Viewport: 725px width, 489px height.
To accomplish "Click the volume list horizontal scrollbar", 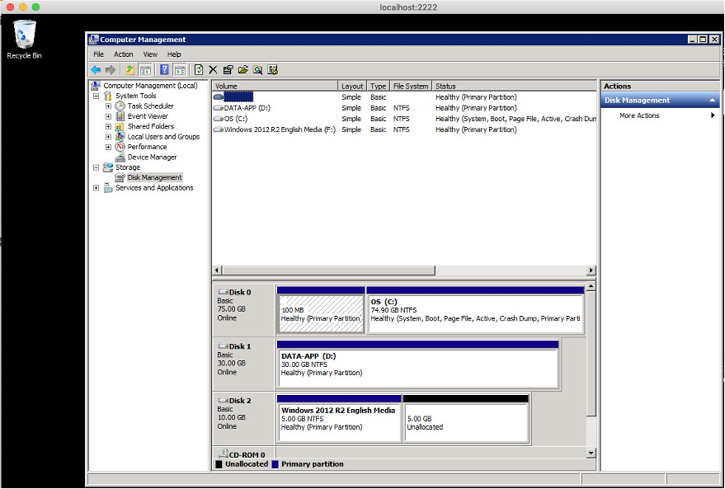I will [x=330, y=270].
